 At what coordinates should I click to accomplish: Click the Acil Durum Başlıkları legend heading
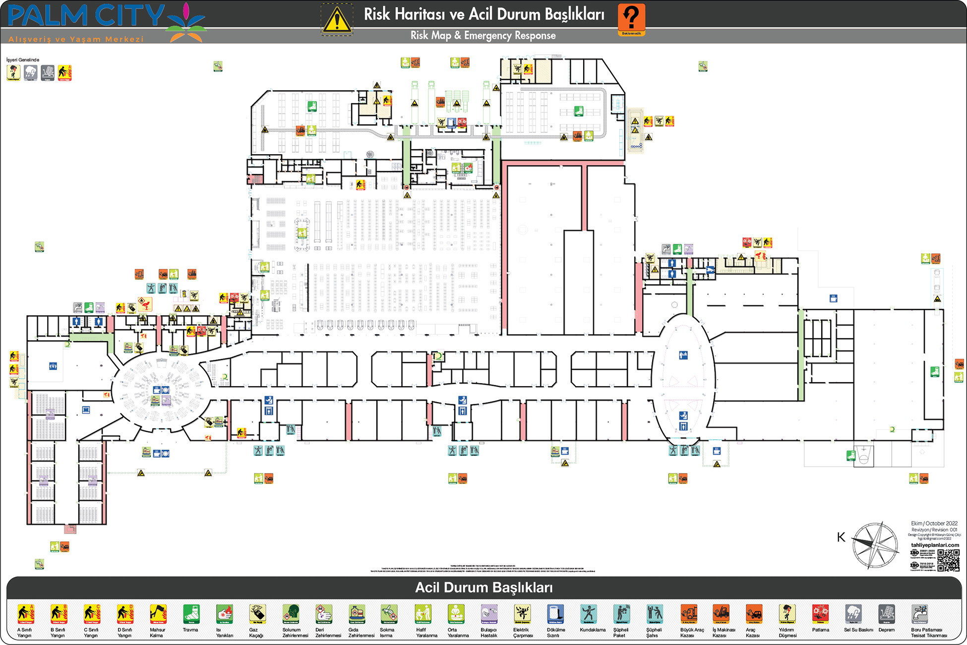(483, 587)
